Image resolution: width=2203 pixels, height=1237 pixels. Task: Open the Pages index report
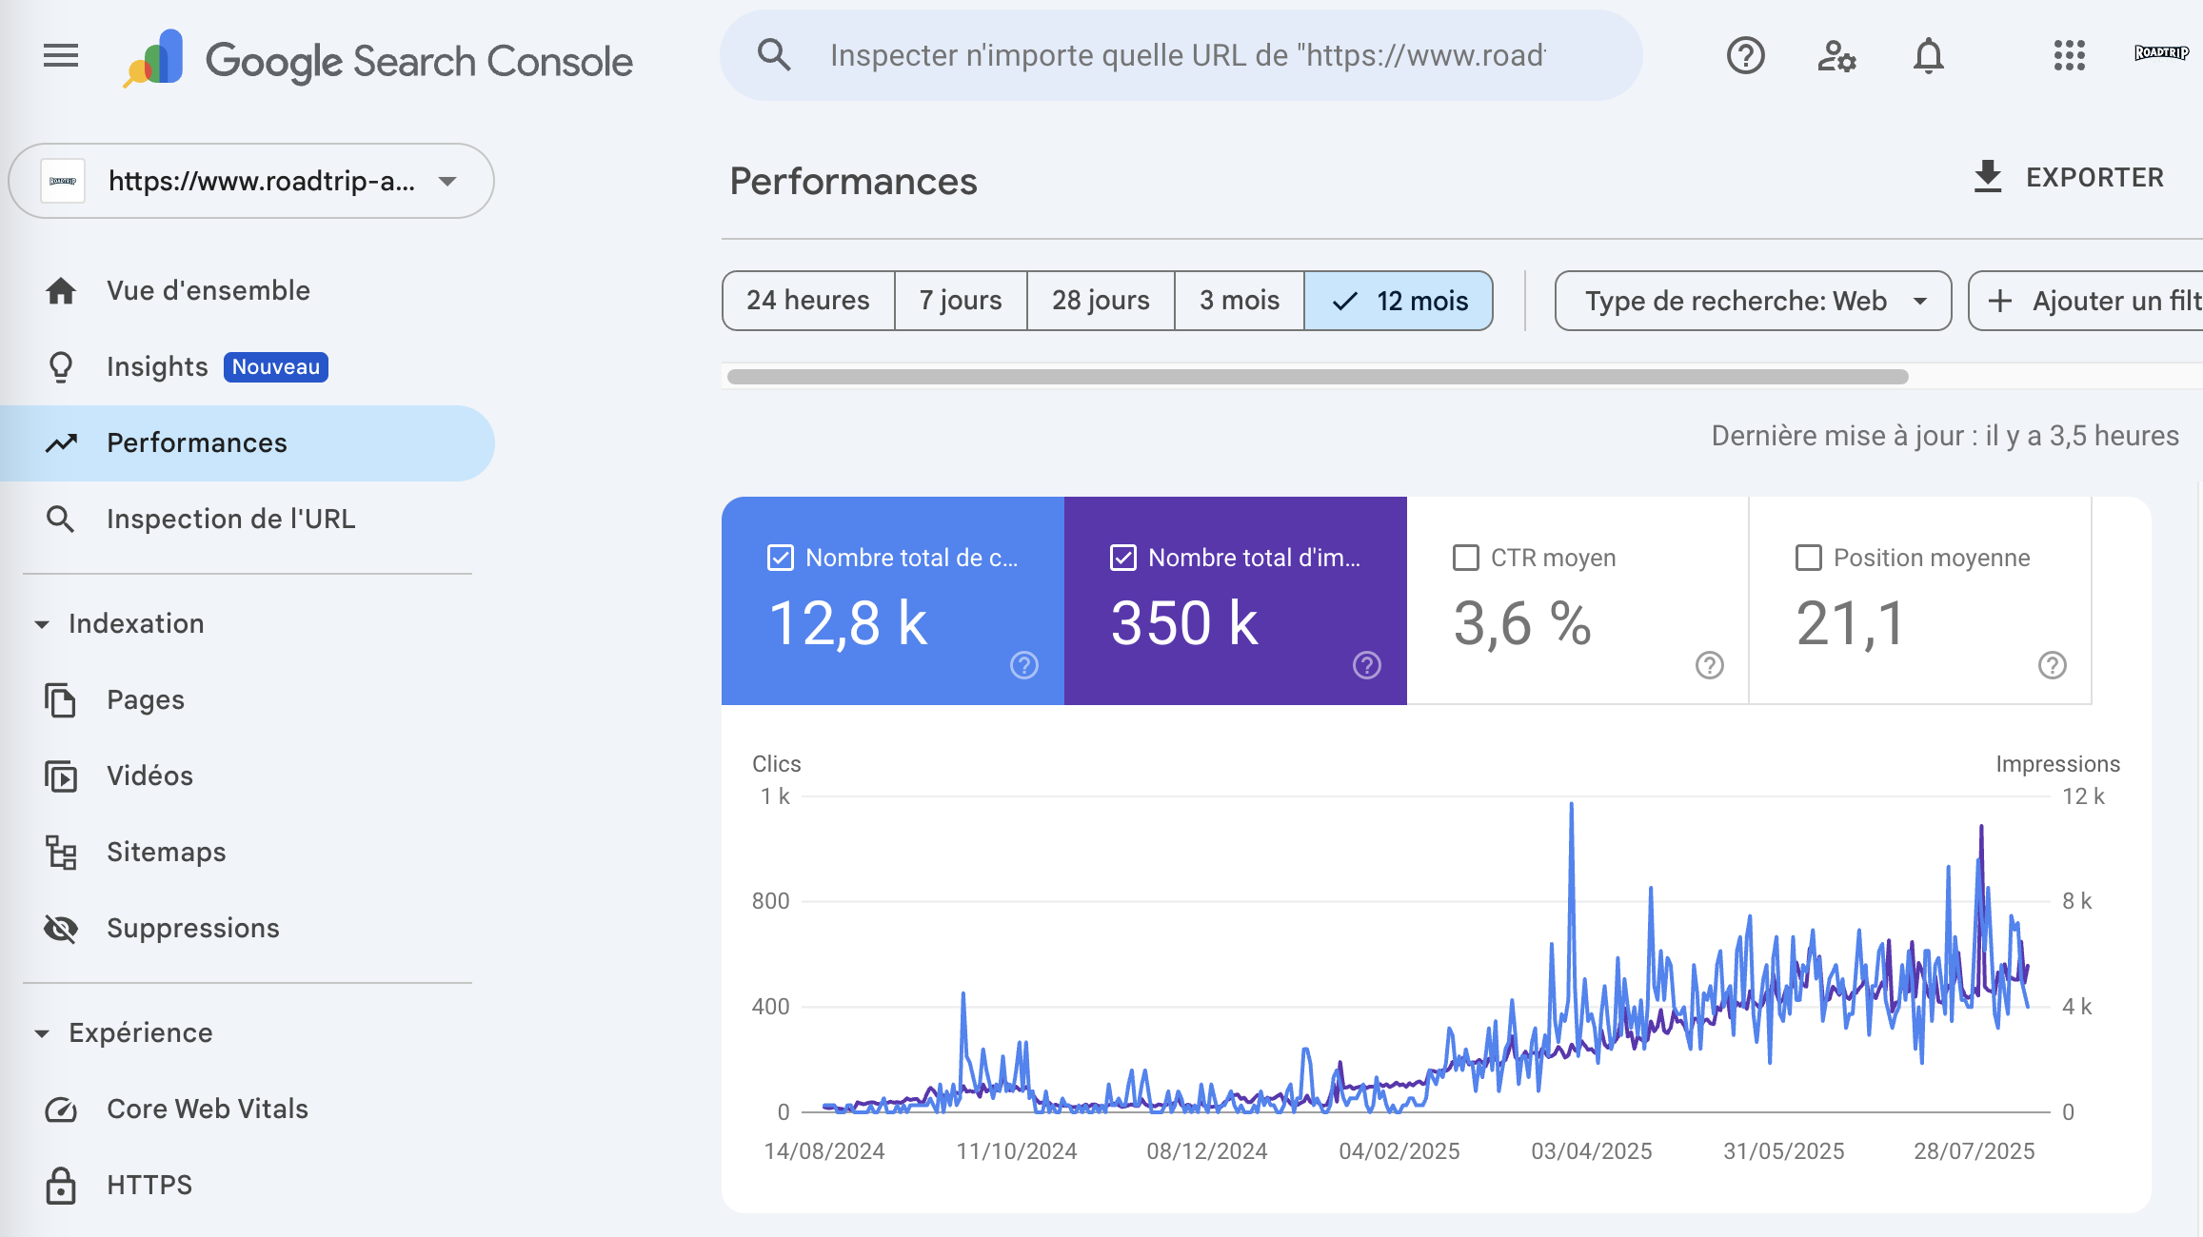pyautogui.click(x=248, y=700)
